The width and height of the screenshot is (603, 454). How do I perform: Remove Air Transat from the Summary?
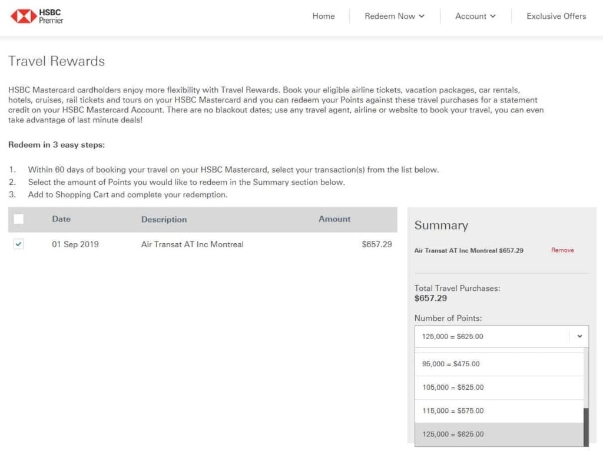pos(562,250)
